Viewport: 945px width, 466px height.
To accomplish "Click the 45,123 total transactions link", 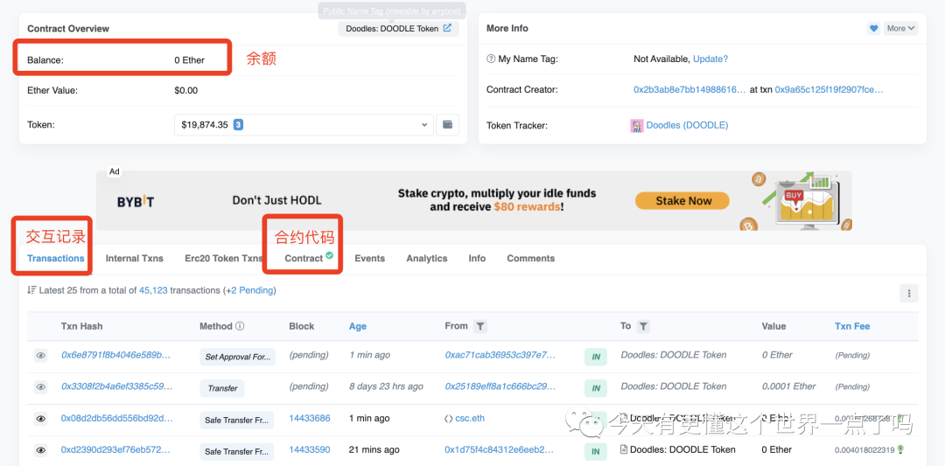I will pos(153,290).
